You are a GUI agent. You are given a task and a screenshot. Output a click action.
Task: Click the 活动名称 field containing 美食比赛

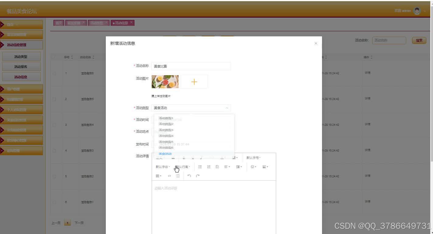[191, 66]
